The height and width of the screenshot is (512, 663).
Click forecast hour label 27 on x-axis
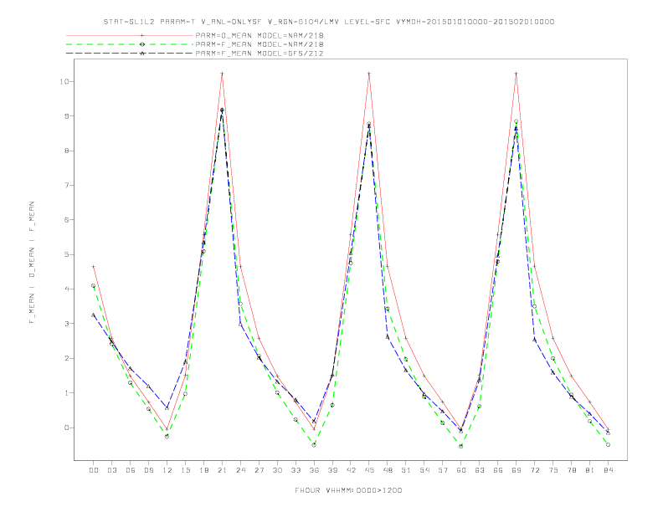(260, 470)
